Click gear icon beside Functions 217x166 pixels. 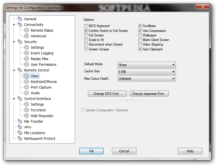coord(27,110)
